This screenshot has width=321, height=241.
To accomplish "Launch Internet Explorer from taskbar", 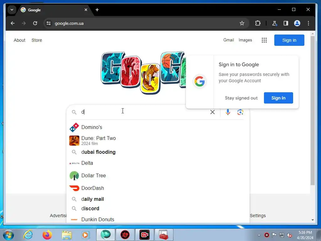I will (28, 235).
